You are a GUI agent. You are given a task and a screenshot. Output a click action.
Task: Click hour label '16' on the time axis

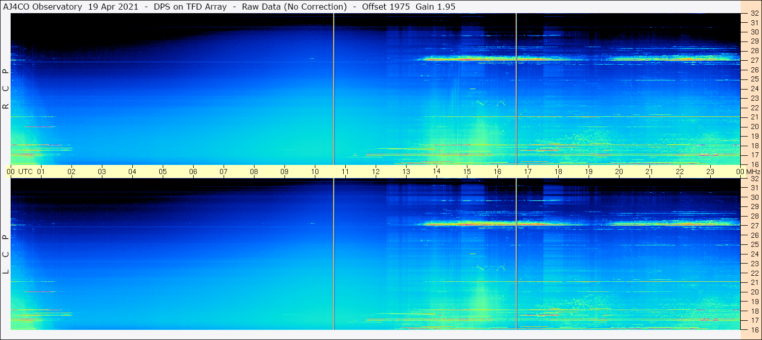pos(497,172)
